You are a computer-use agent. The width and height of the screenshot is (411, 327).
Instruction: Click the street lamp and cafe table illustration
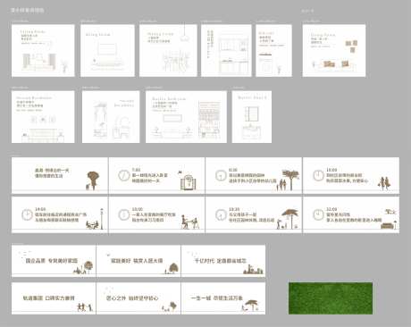coord(95,219)
